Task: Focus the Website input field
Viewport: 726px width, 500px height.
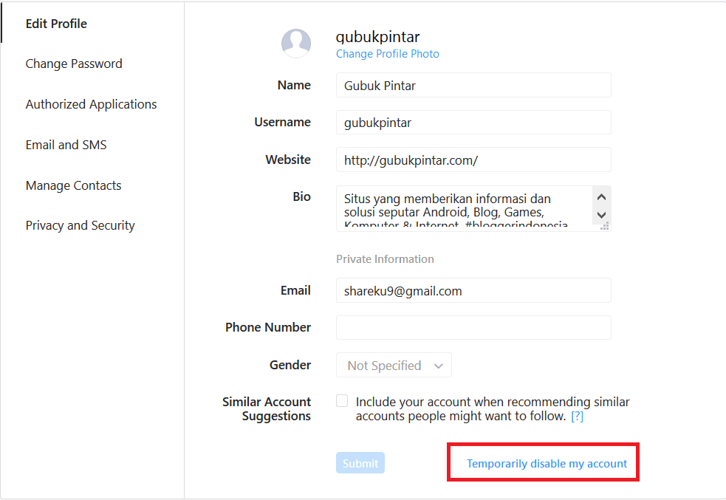Action: pos(473,160)
